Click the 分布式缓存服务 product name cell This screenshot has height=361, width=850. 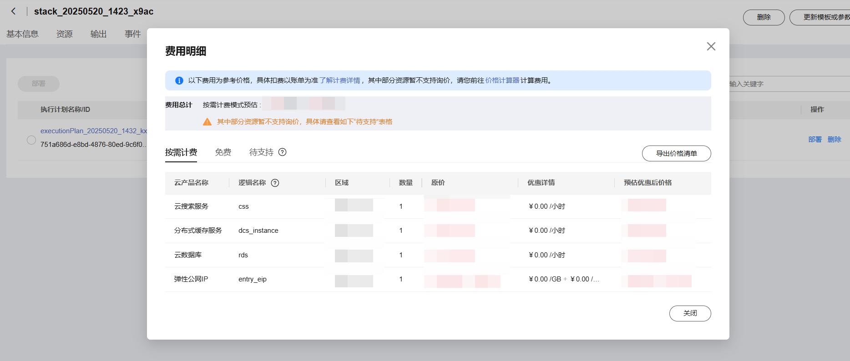pos(198,231)
